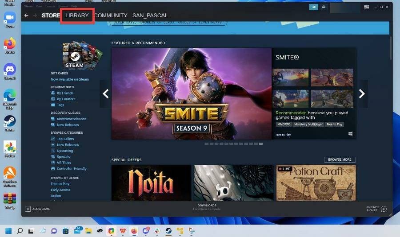Image resolution: width=400 pixels, height=237 pixels.
Task: Click the Windows platform icon on SMITE
Action: pyautogui.click(x=350, y=133)
